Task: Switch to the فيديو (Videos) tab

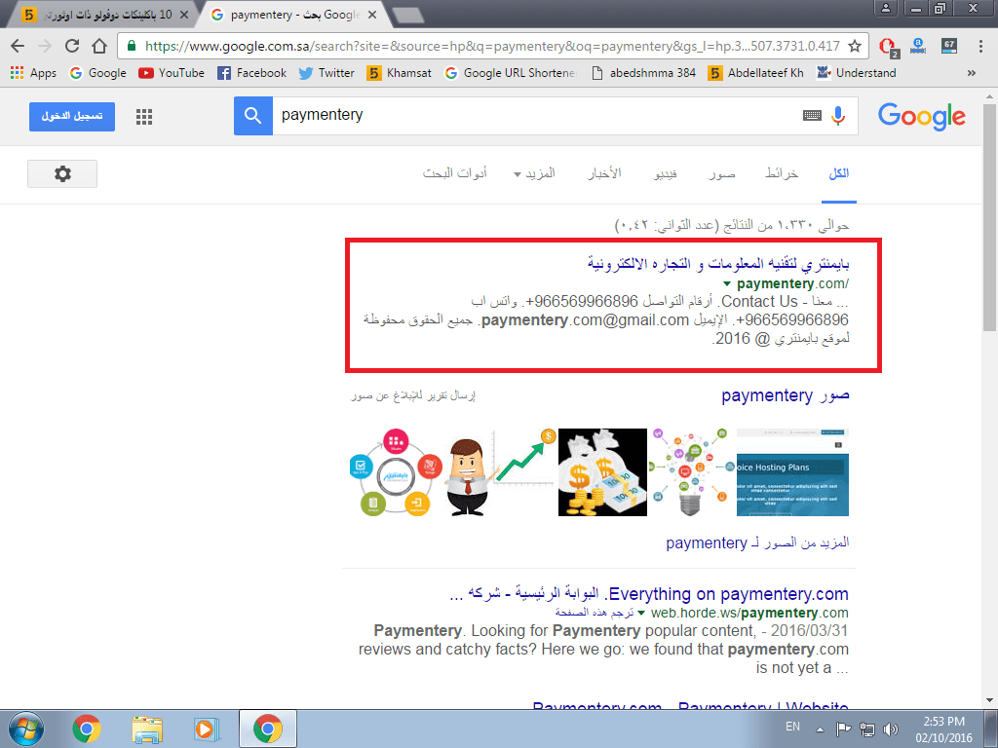Action: coord(665,173)
